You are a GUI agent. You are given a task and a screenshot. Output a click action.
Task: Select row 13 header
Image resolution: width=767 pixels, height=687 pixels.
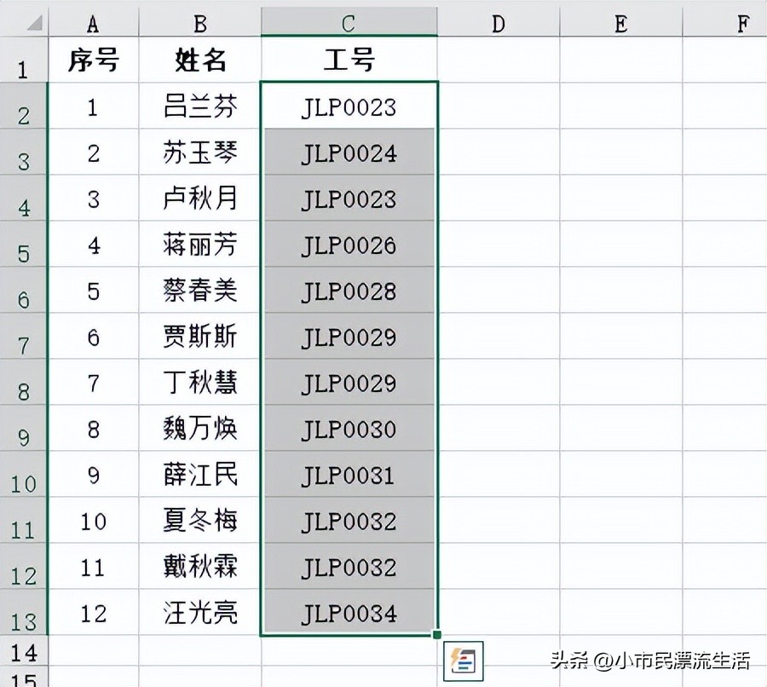click(x=24, y=612)
